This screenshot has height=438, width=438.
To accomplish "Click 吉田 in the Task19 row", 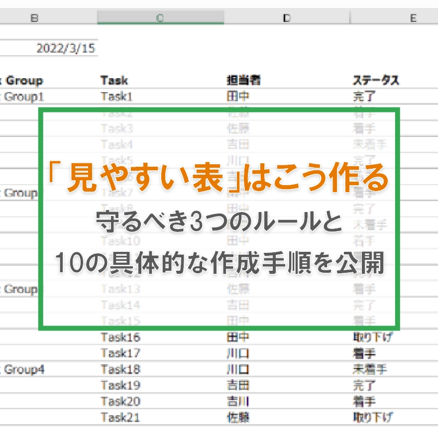I will point(239,386).
